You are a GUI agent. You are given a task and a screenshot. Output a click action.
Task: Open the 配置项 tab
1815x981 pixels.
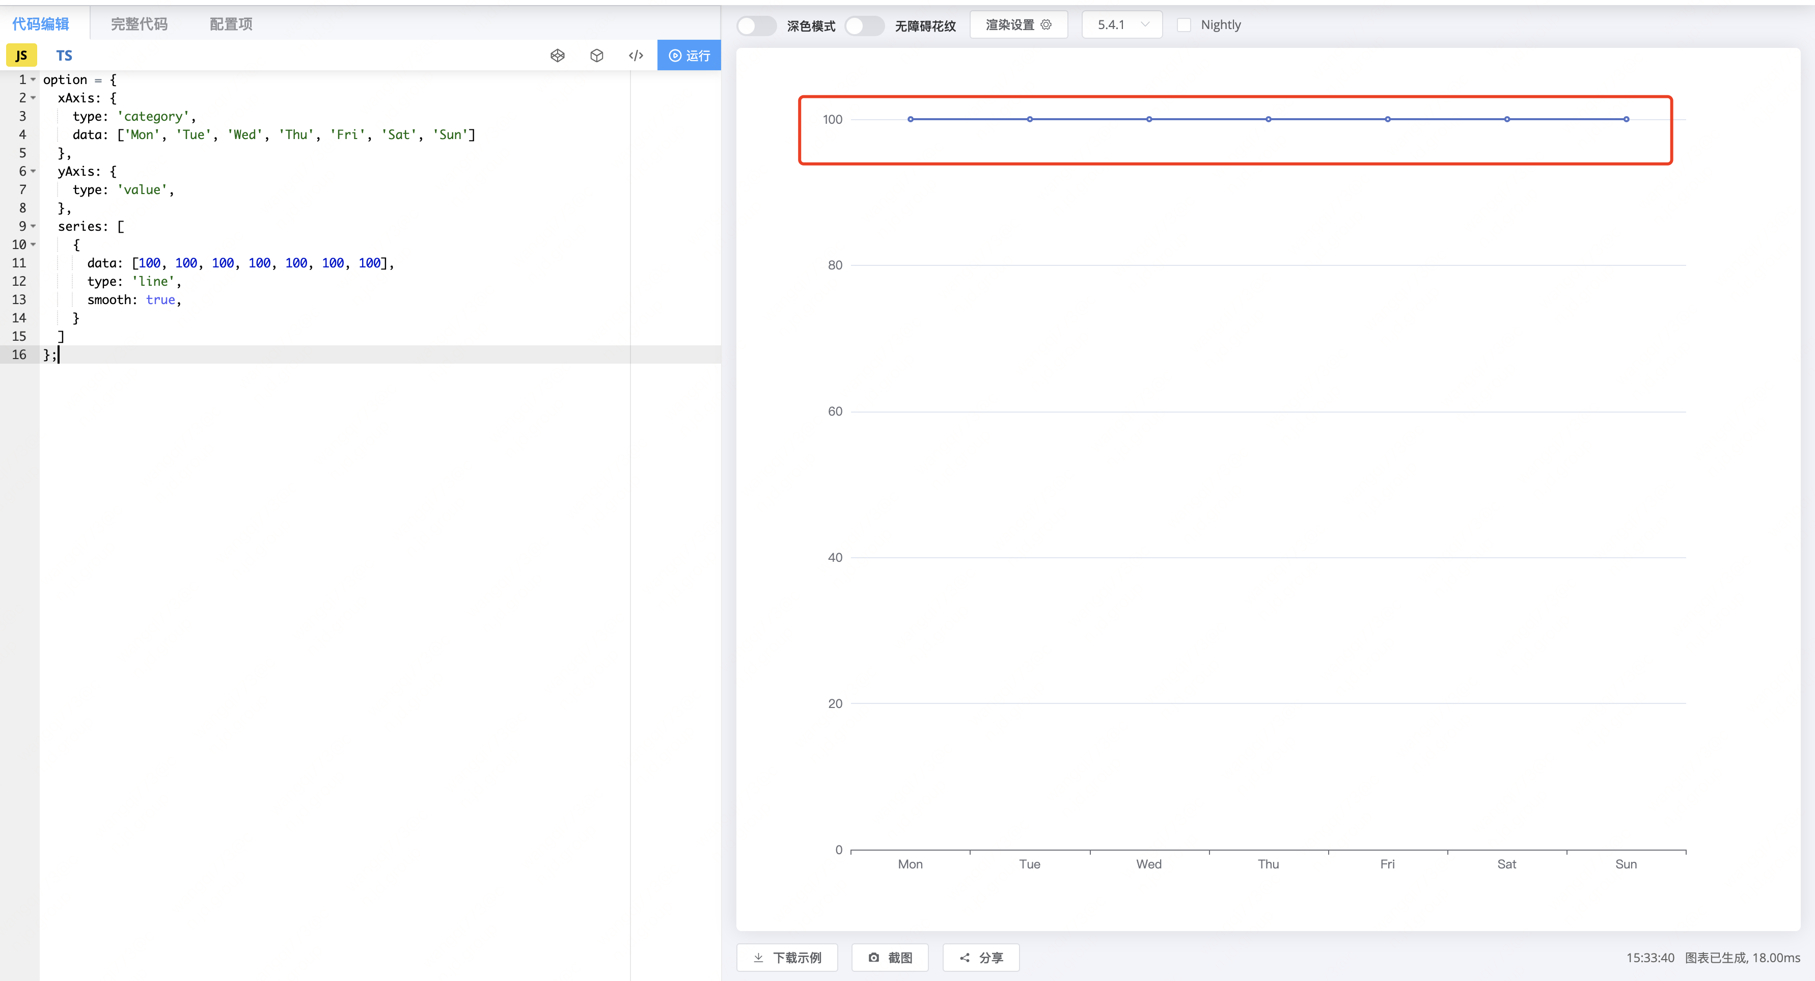(230, 24)
